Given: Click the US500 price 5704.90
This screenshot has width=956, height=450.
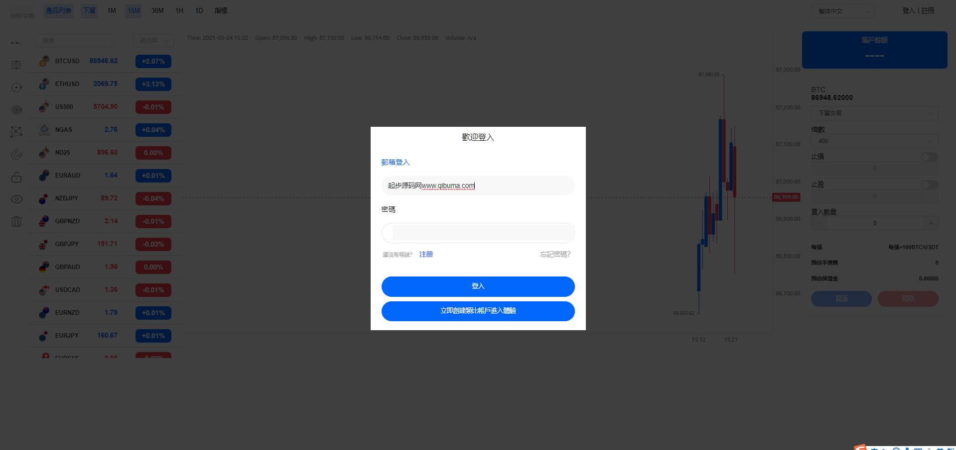Looking at the screenshot, I should (106, 107).
